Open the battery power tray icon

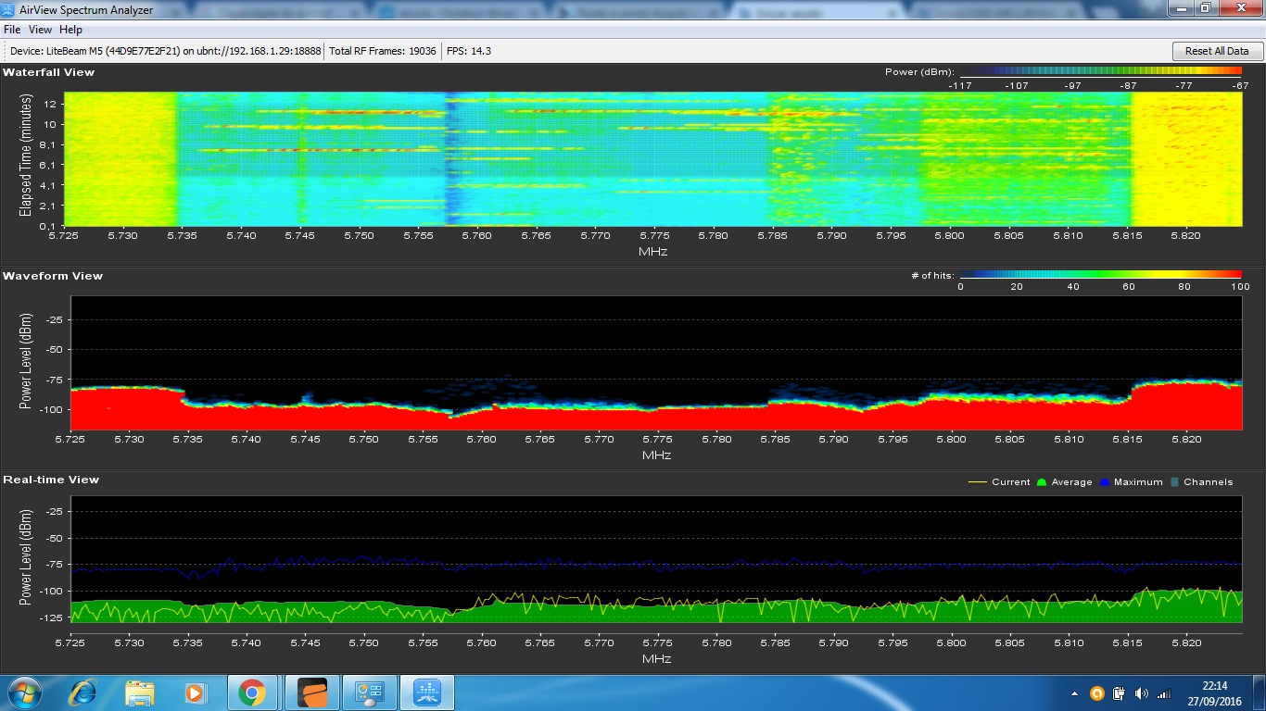click(1119, 692)
